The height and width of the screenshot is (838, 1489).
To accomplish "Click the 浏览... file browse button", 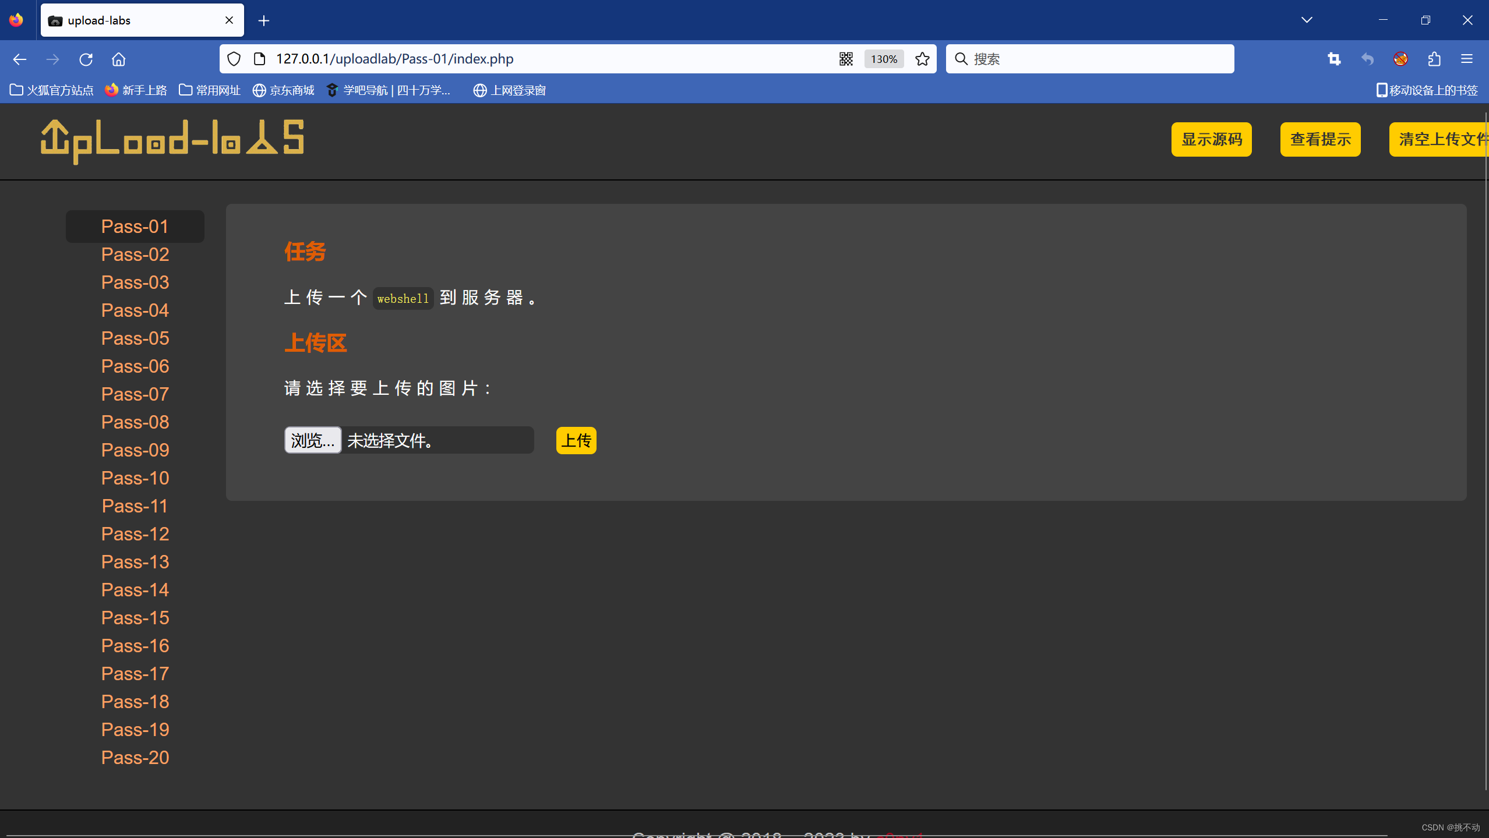I will pyautogui.click(x=313, y=440).
